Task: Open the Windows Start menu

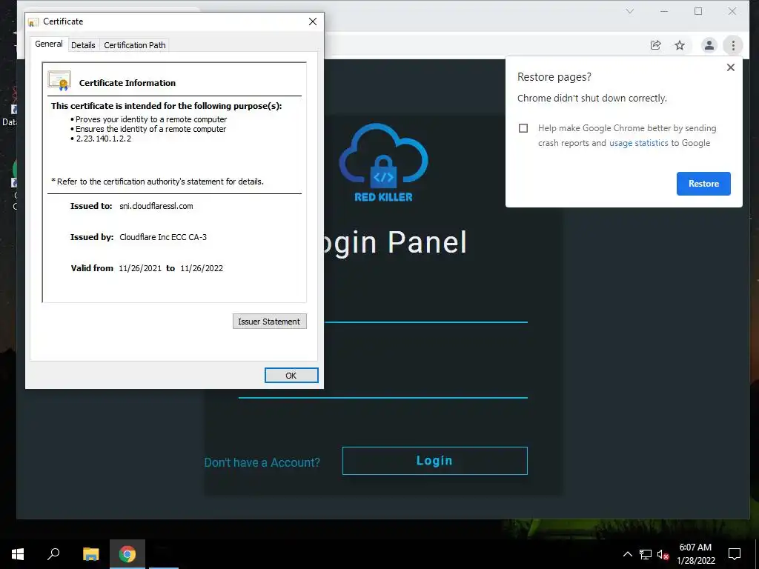Action: click(x=18, y=554)
